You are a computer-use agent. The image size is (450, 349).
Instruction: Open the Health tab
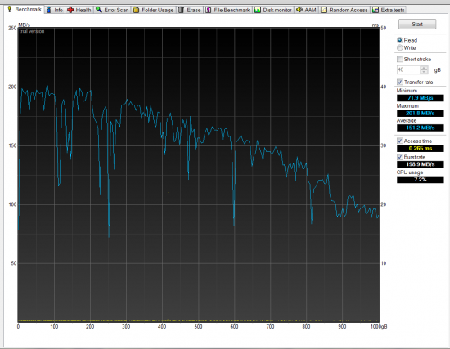point(79,10)
